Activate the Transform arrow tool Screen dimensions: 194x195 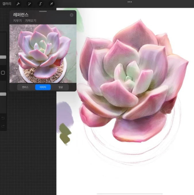pyautogui.click(x=51, y=4)
